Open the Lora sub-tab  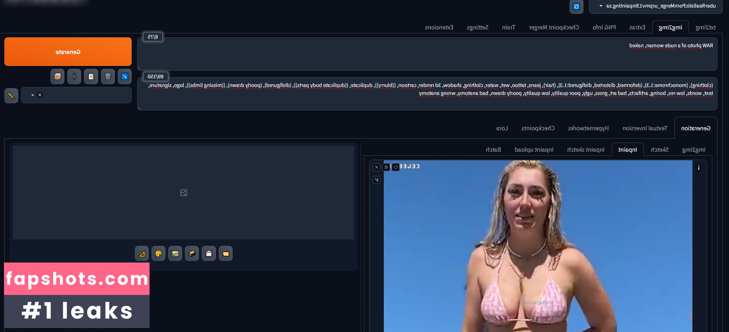pyautogui.click(x=502, y=128)
